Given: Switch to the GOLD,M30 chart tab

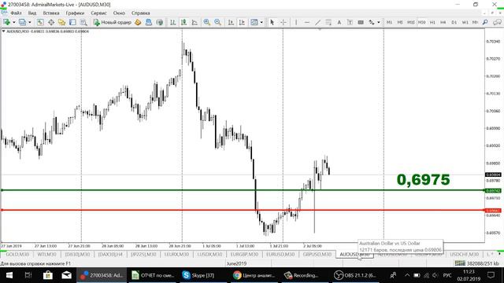Looking at the screenshot, I should coord(17,255).
